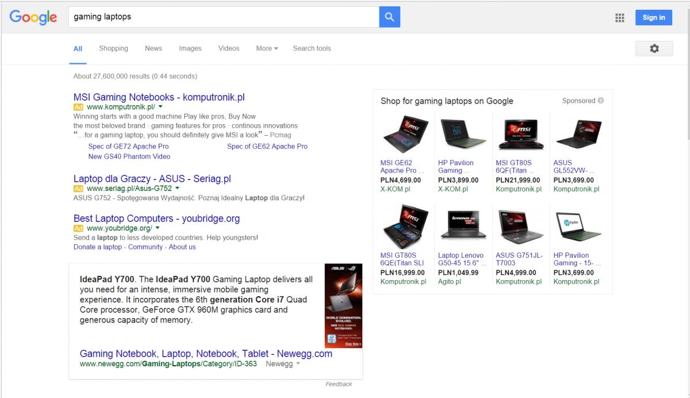The width and height of the screenshot is (690, 398).
Task: Open MSI GE62 Apache Pro product link
Action: click(x=402, y=167)
